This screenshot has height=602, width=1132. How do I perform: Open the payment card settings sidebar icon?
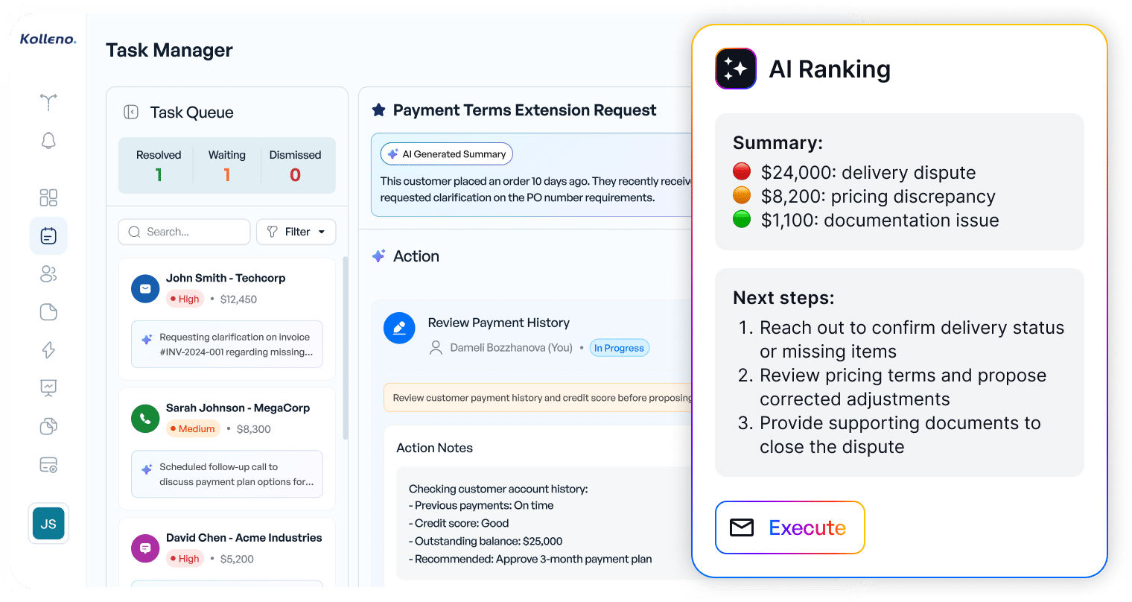(x=48, y=465)
